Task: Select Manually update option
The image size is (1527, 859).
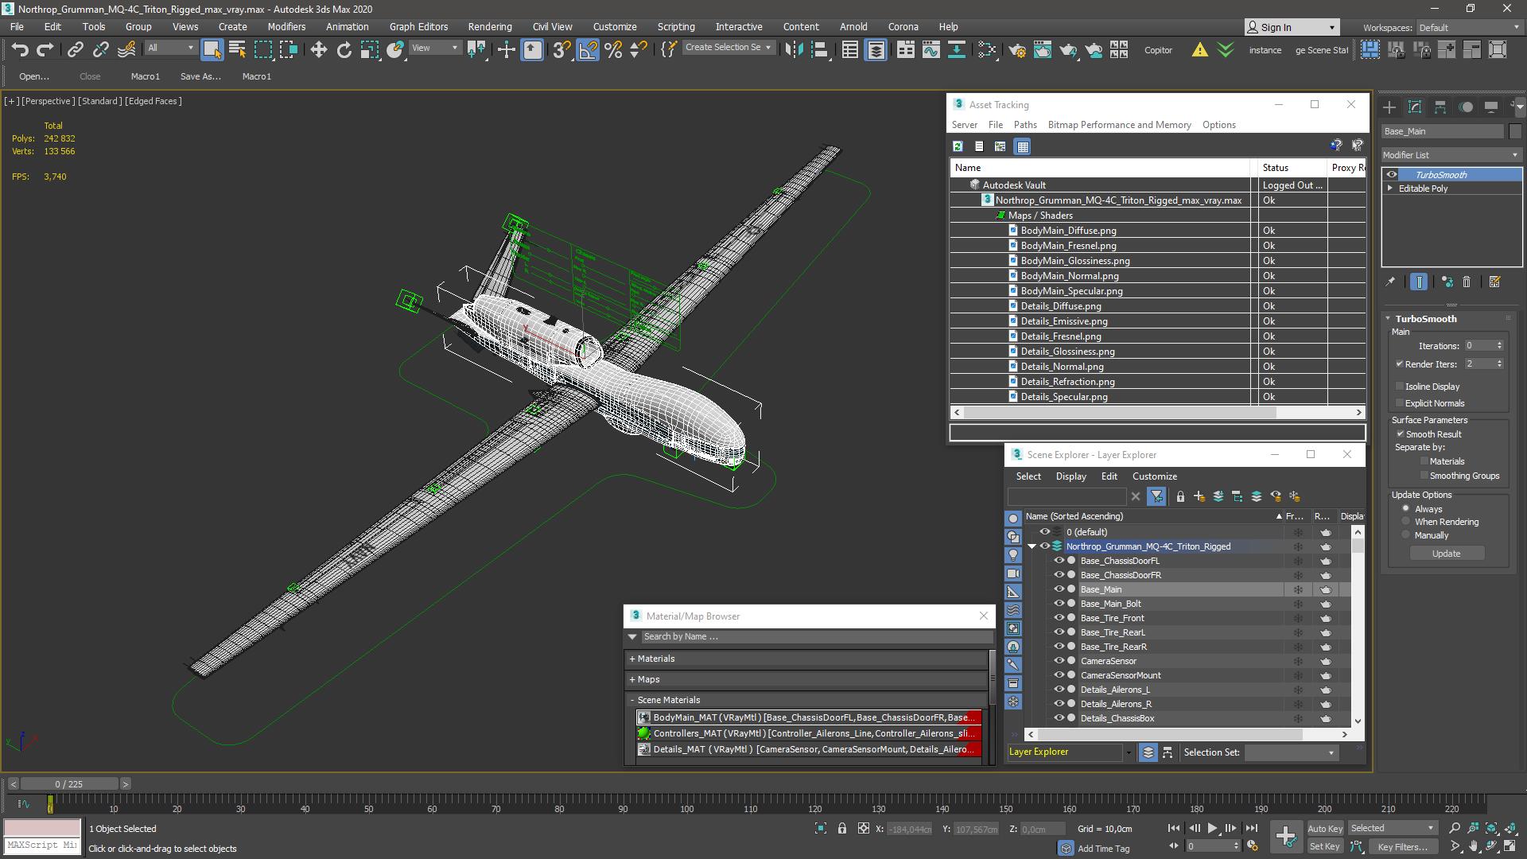Action: [x=1406, y=535]
